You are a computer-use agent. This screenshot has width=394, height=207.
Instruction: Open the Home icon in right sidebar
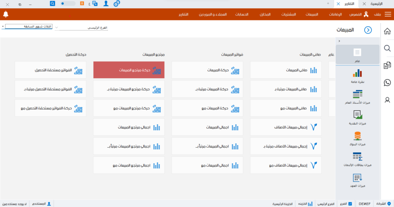(x=387, y=31)
